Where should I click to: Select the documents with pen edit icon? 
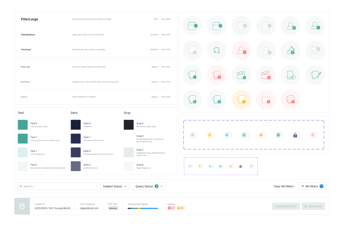pos(315,75)
